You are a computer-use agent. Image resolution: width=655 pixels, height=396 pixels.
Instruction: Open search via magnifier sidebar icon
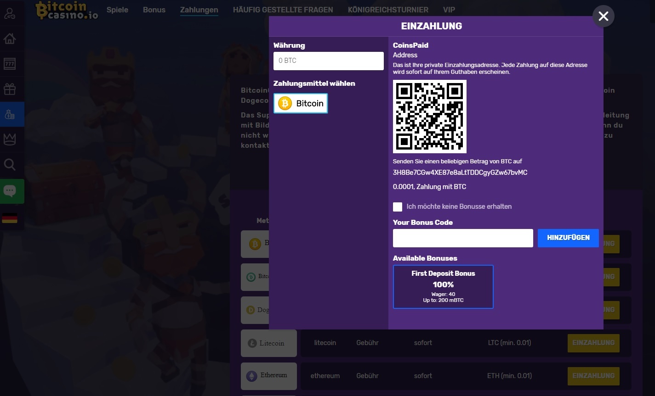[x=10, y=164]
